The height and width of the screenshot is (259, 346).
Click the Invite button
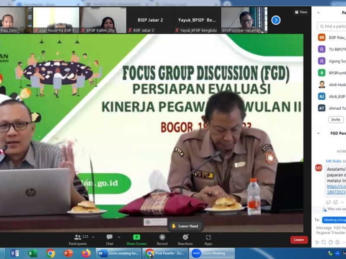(336, 120)
